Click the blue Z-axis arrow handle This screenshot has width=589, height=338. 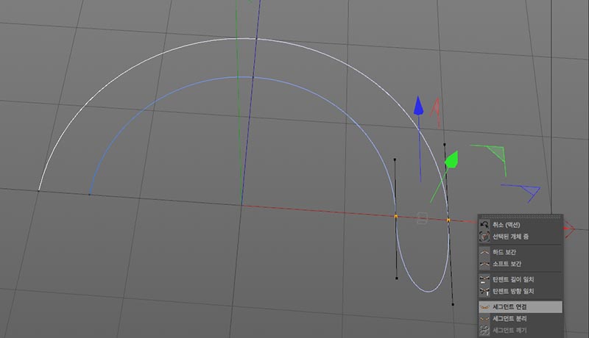tap(418, 106)
